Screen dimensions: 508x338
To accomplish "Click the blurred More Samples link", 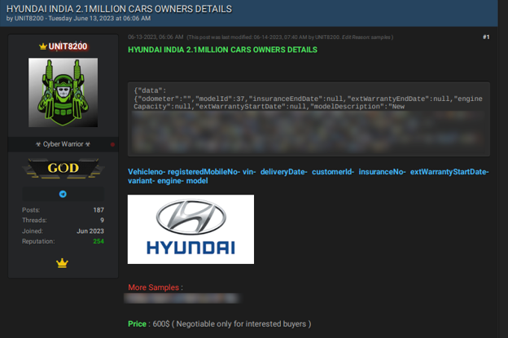I will (182, 298).
